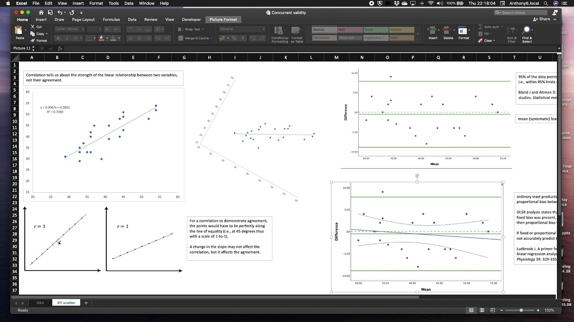Apply the Bad cell style
This screenshot has width=574, height=322.
350,30
